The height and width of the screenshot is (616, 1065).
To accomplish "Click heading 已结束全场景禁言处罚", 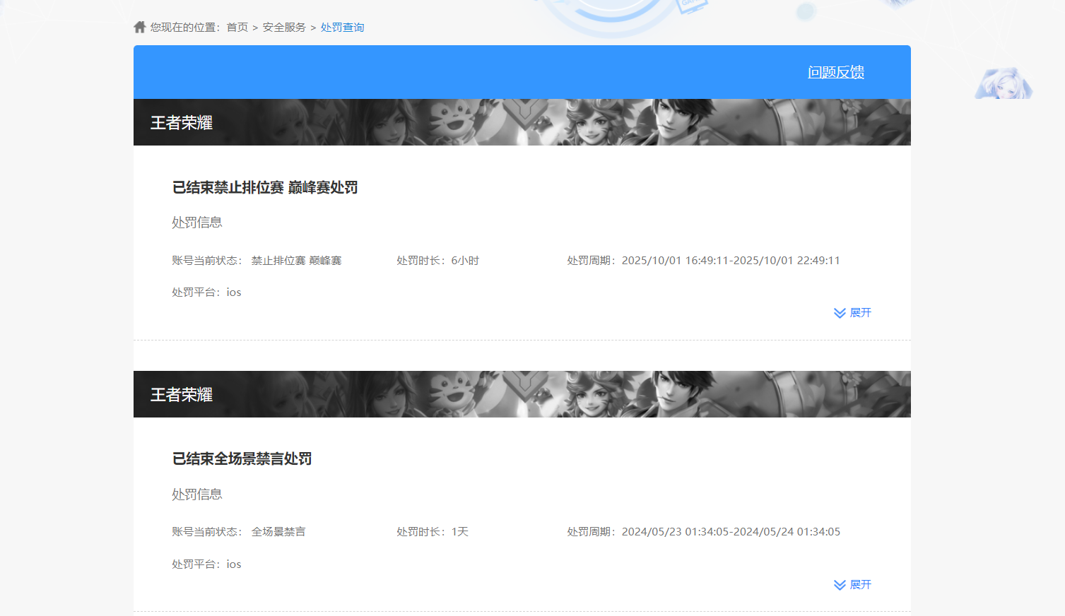I will (242, 459).
